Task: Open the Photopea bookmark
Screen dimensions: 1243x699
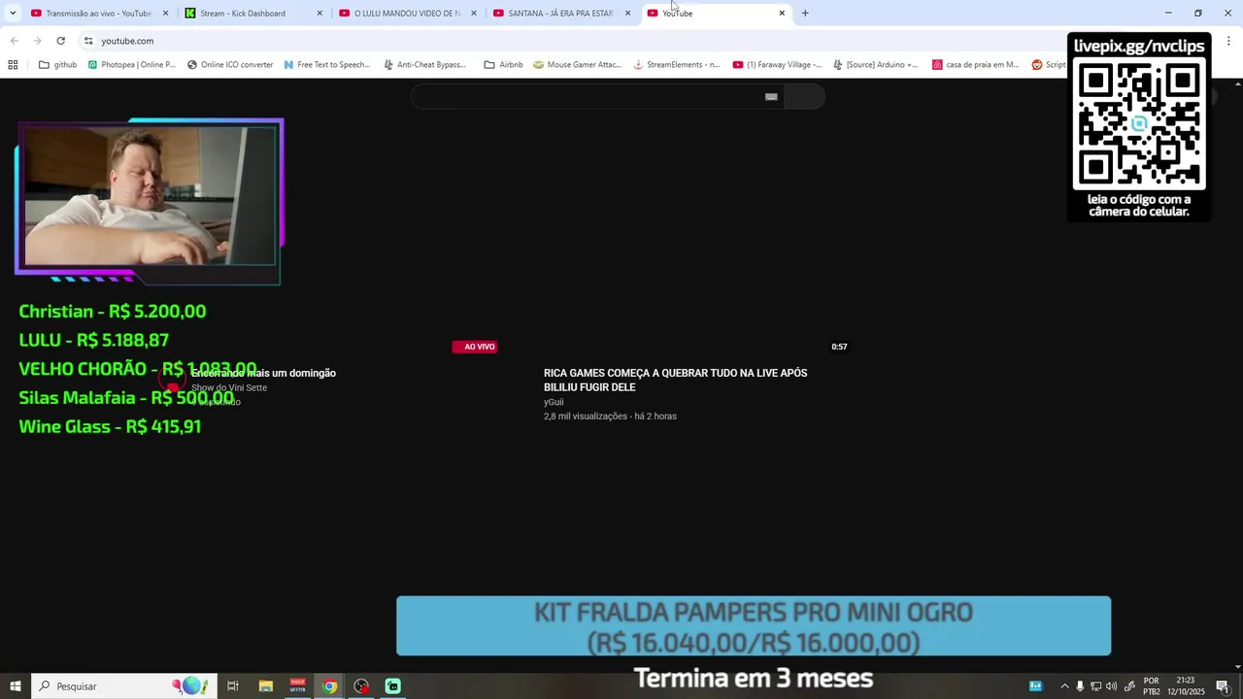Action: (x=132, y=65)
